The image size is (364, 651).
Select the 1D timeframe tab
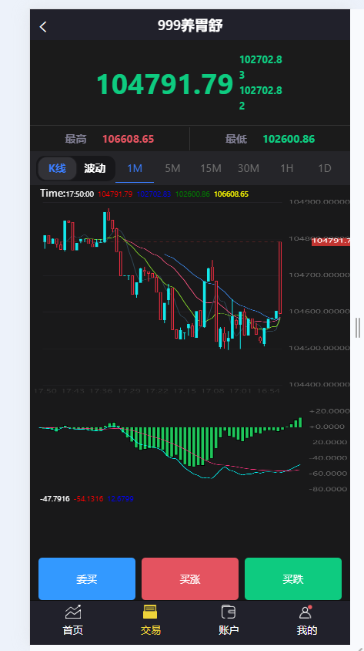[325, 169]
